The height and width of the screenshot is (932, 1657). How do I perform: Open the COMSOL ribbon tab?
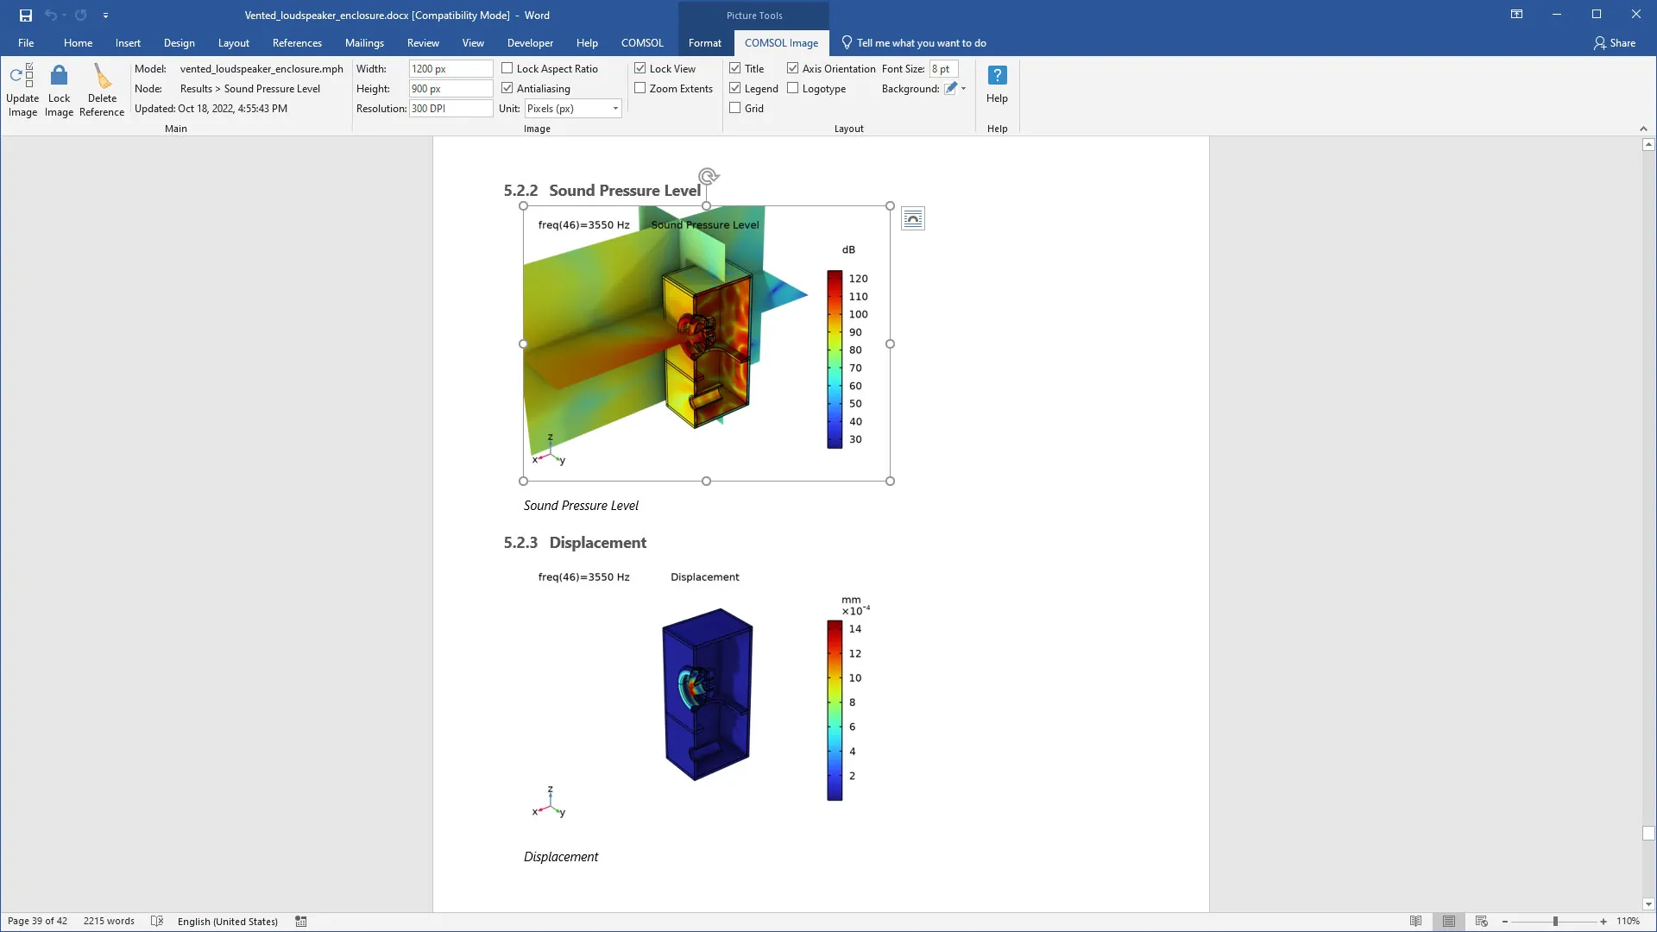pos(642,43)
